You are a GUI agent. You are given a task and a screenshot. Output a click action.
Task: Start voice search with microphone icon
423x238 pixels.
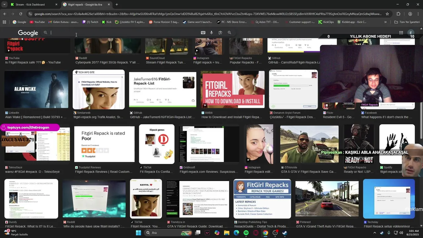tap(211, 33)
